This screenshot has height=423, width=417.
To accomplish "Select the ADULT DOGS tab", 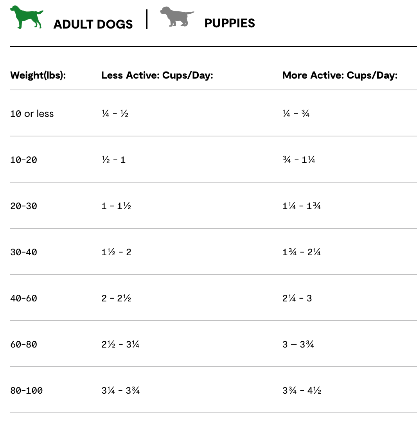I will [x=93, y=24].
